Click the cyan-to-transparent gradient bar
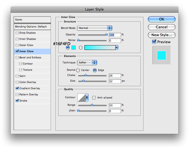Viewport: 189px width, 147px height. (x=100, y=48)
